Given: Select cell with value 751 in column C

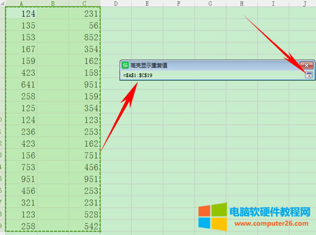Looking at the screenshot, I should click(84, 156).
